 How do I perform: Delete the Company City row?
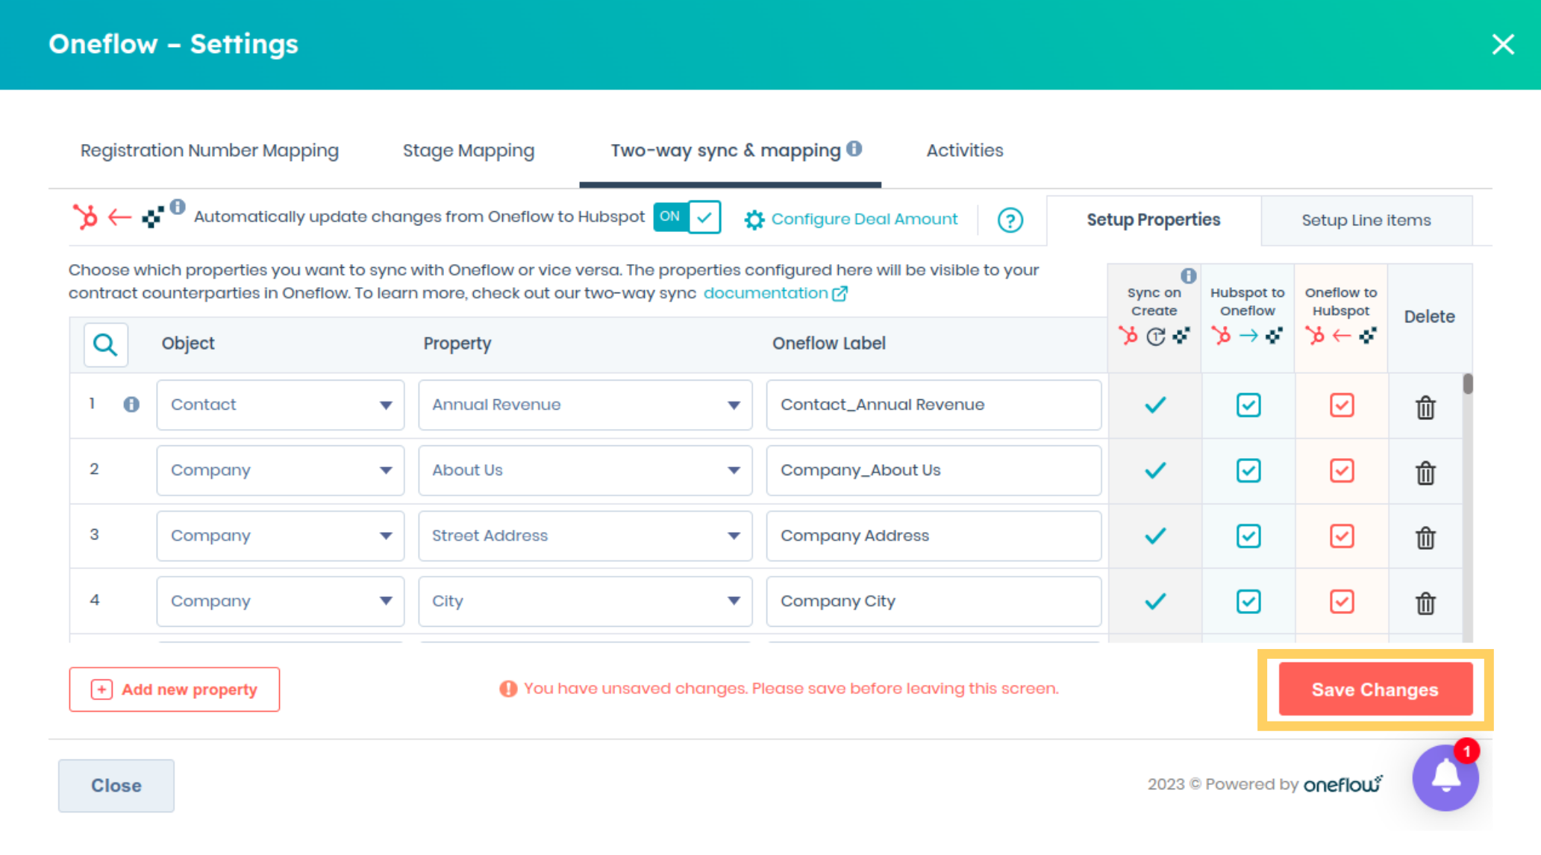[1425, 603]
